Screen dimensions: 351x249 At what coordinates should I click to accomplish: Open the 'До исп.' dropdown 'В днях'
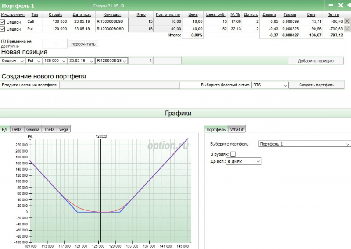point(244,161)
